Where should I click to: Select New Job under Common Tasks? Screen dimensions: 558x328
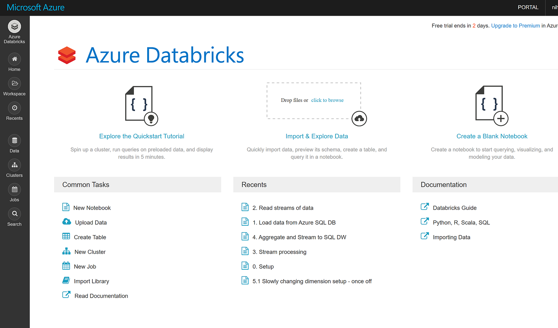click(x=85, y=267)
